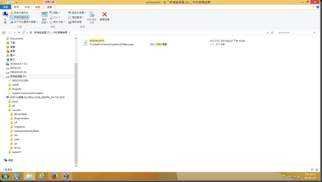The image size is (322, 182).
Task: Open the Date modified (修改日期) filter
Action: coord(44,17)
